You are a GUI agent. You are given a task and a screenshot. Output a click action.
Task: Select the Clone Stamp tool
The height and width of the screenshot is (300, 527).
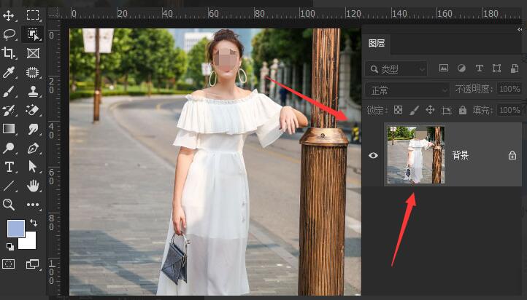(x=33, y=91)
